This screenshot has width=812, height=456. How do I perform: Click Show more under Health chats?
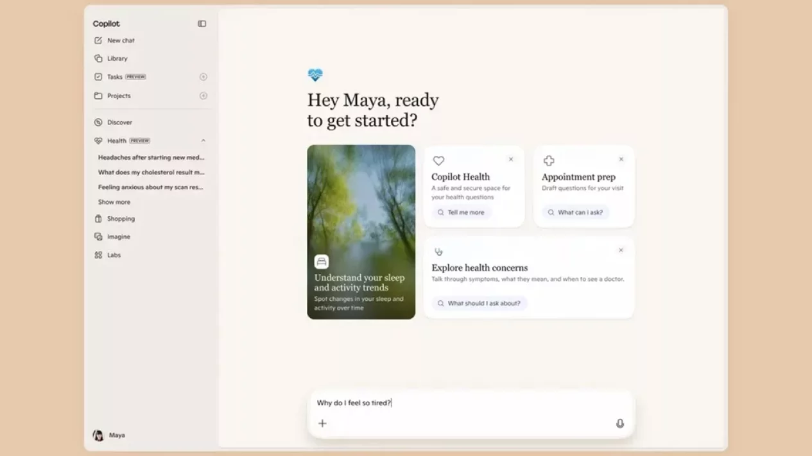pyautogui.click(x=114, y=202)
